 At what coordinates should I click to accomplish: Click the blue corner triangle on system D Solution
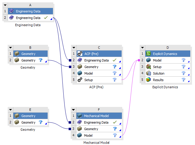point(189,75)
